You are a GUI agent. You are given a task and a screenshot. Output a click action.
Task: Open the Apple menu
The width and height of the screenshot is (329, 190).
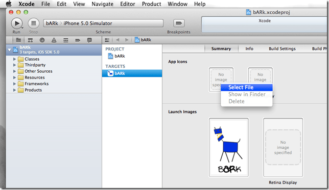(x=9, y=4)
